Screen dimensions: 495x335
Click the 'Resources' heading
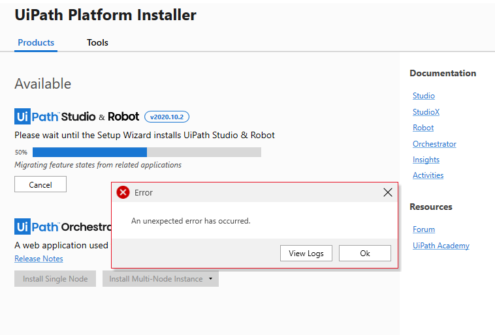coord(431,207)
